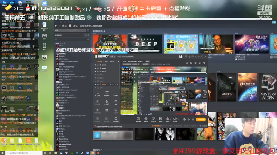Click the edit button beside stream title

(147, 61)
